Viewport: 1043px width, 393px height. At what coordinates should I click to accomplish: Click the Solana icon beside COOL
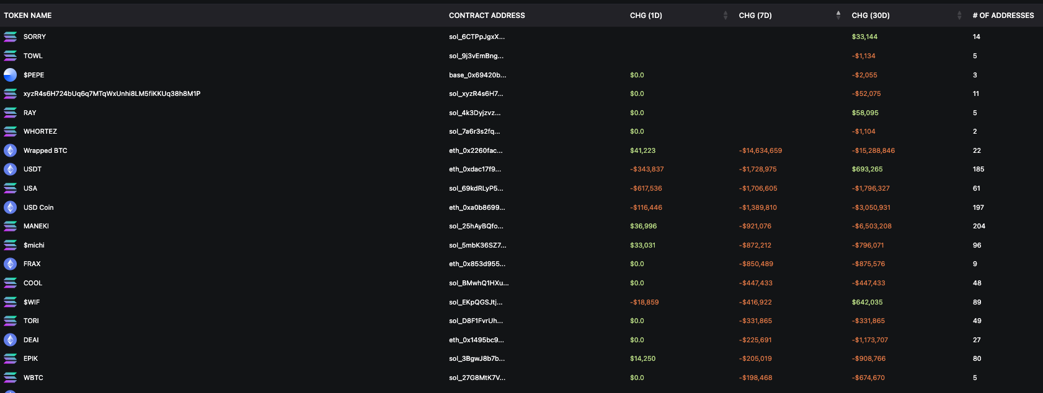pos(11,283)
